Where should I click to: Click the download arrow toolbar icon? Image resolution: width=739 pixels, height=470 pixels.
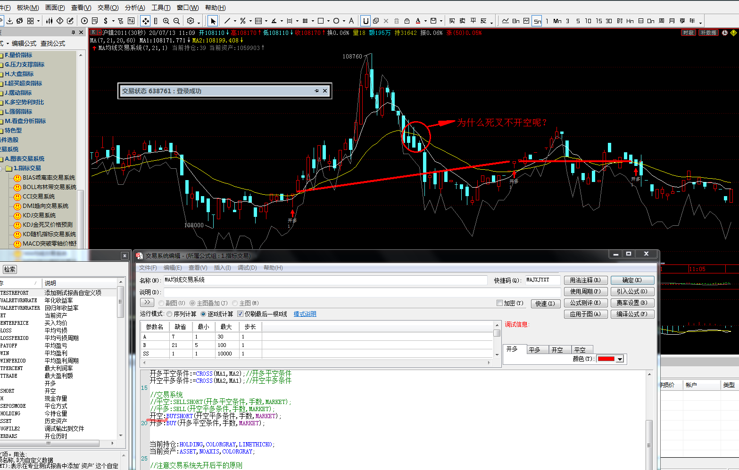[8, 21]
